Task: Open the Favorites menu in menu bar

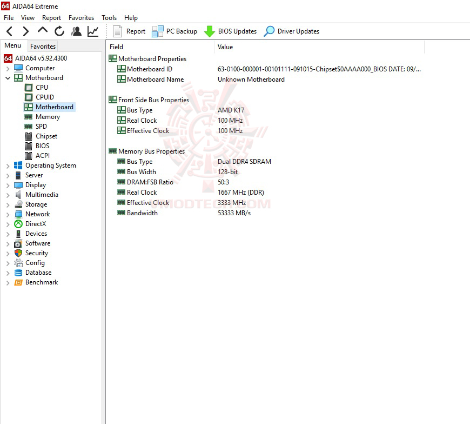Action: coord(81,18)
